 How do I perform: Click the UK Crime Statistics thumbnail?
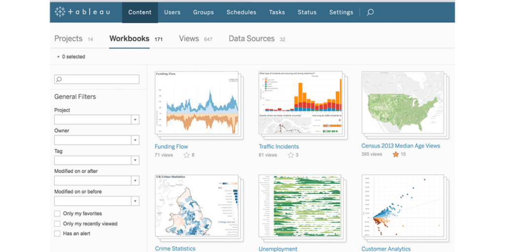[196, 208]
